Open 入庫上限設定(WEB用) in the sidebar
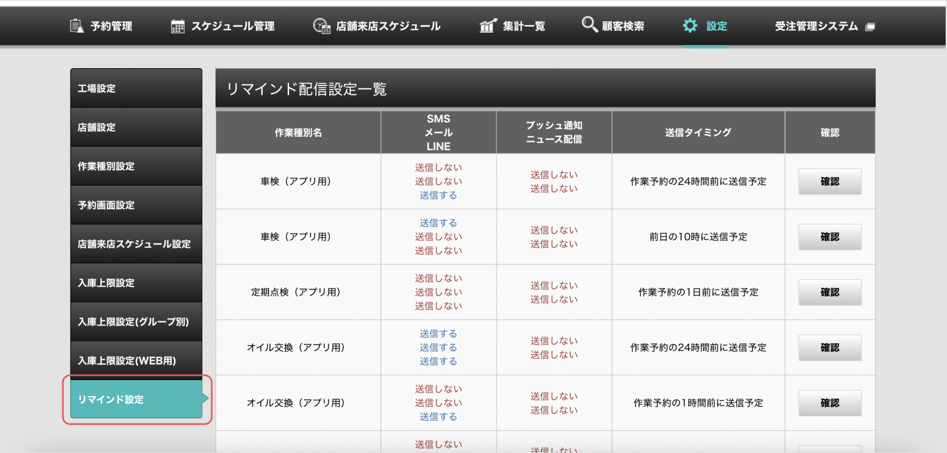Image resolution: width=947 pixels, height=453 pixels. pyautogui.click(x=136, y=361)
